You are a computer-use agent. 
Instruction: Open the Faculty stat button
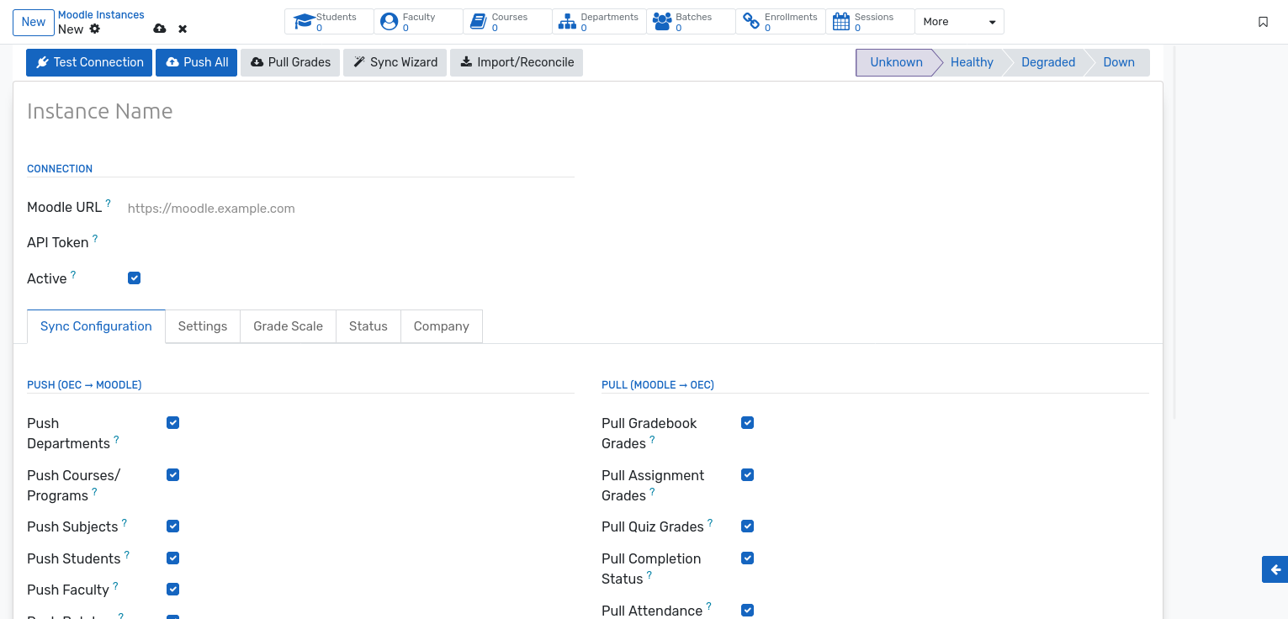[x=418, y=22]
